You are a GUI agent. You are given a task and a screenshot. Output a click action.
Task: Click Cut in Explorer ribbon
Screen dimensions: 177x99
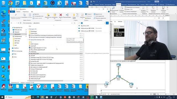[x=36, y=14]
